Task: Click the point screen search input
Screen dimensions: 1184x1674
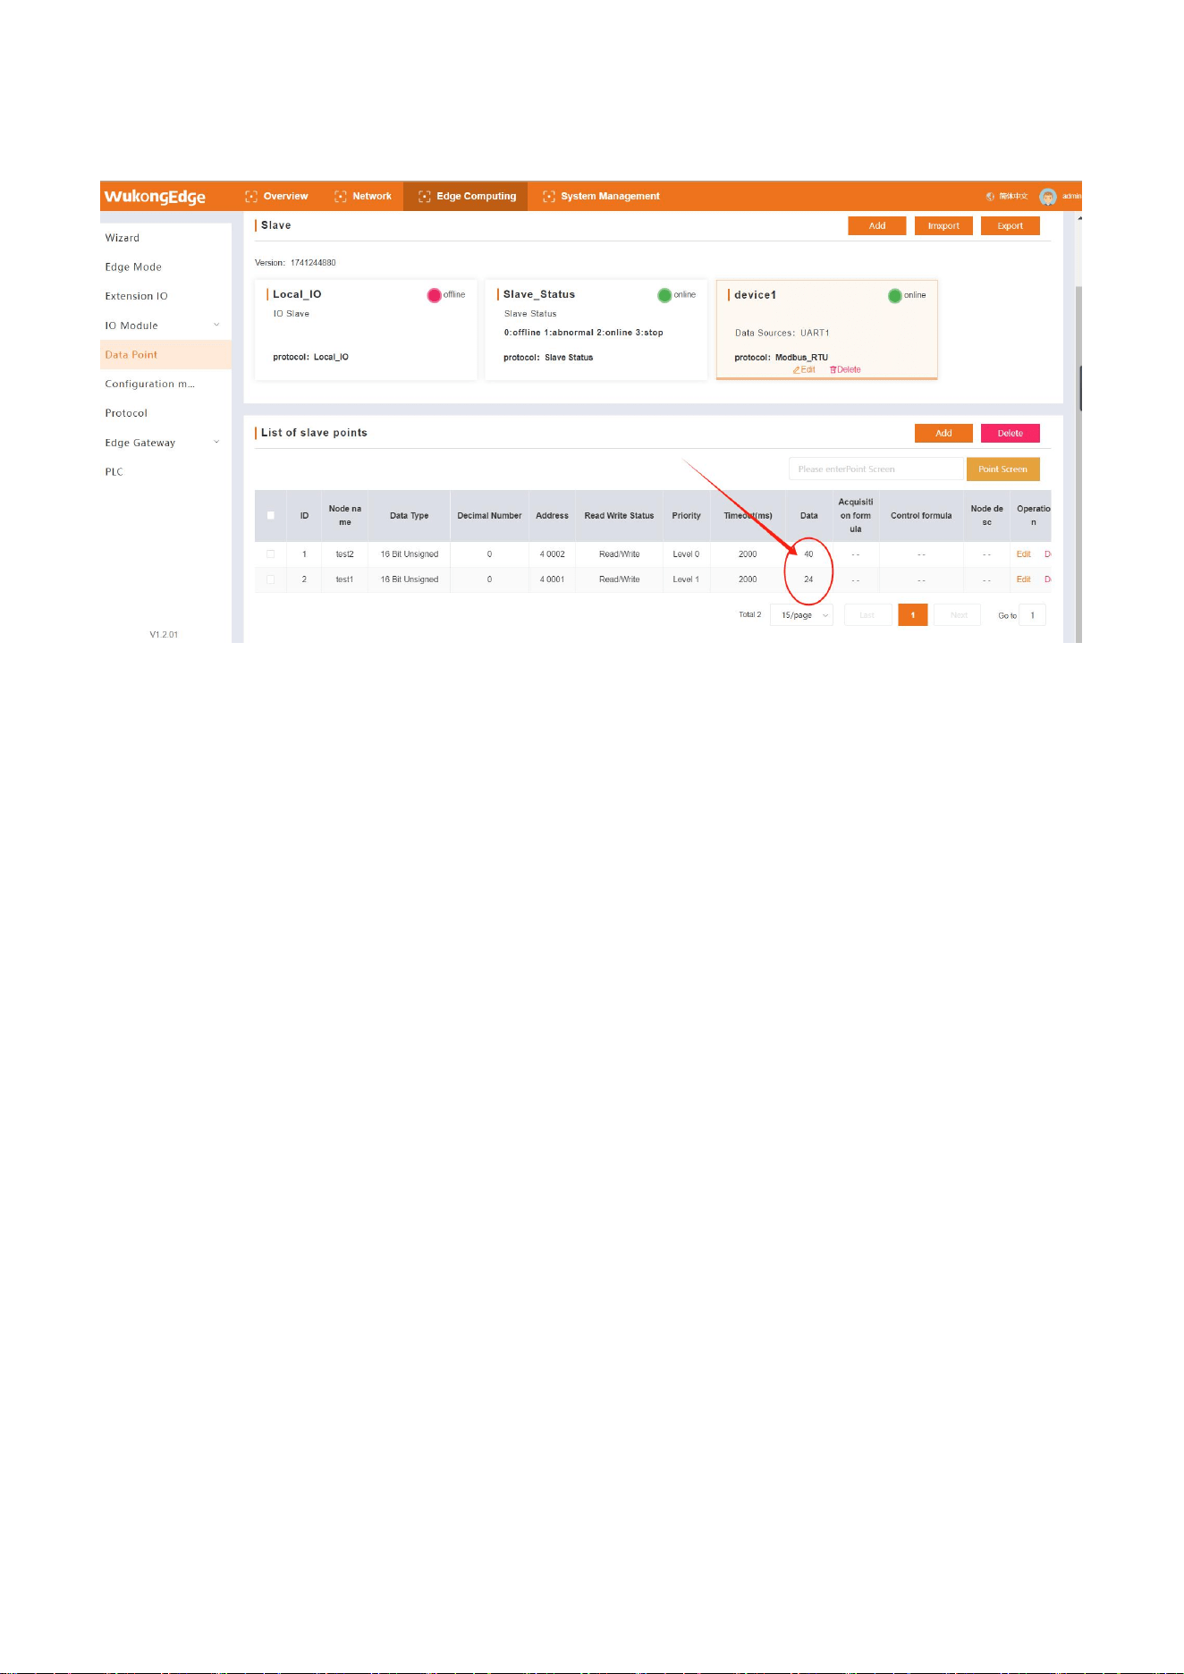Action: click(875, 469)
